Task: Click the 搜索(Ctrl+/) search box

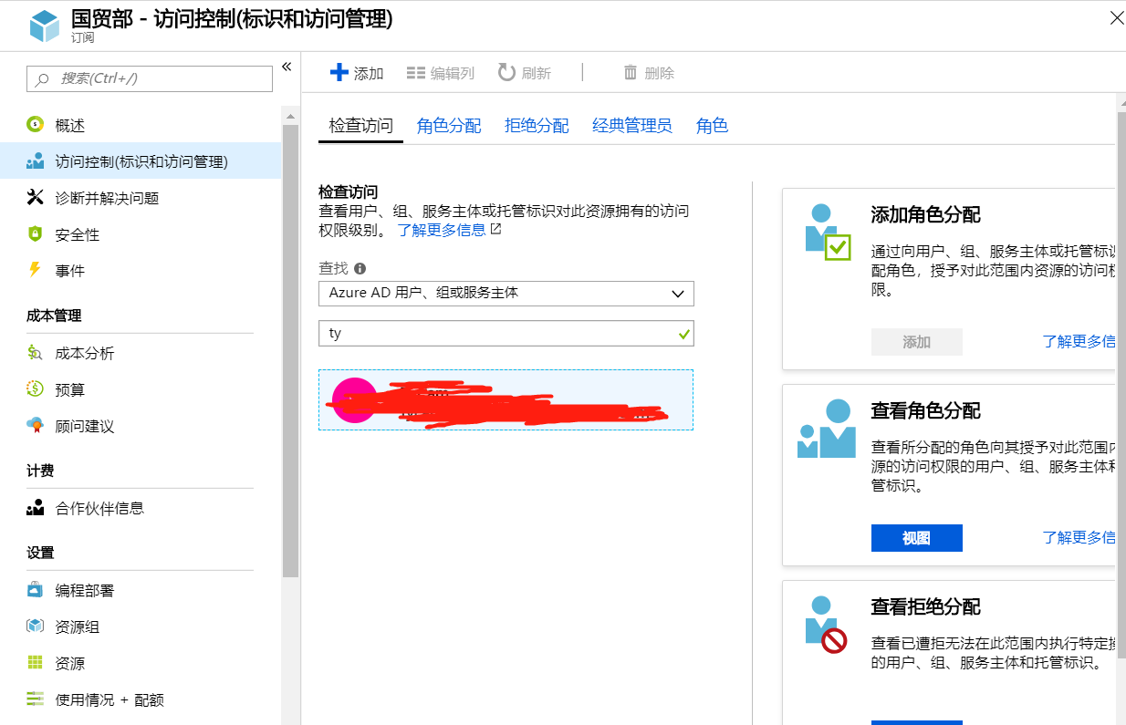Action: coord(150,78)
